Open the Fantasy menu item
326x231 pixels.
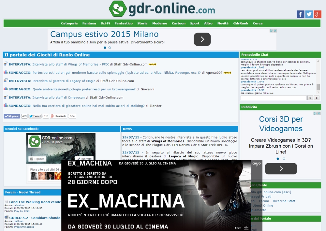pyautogui.click(x=89, y=23)
